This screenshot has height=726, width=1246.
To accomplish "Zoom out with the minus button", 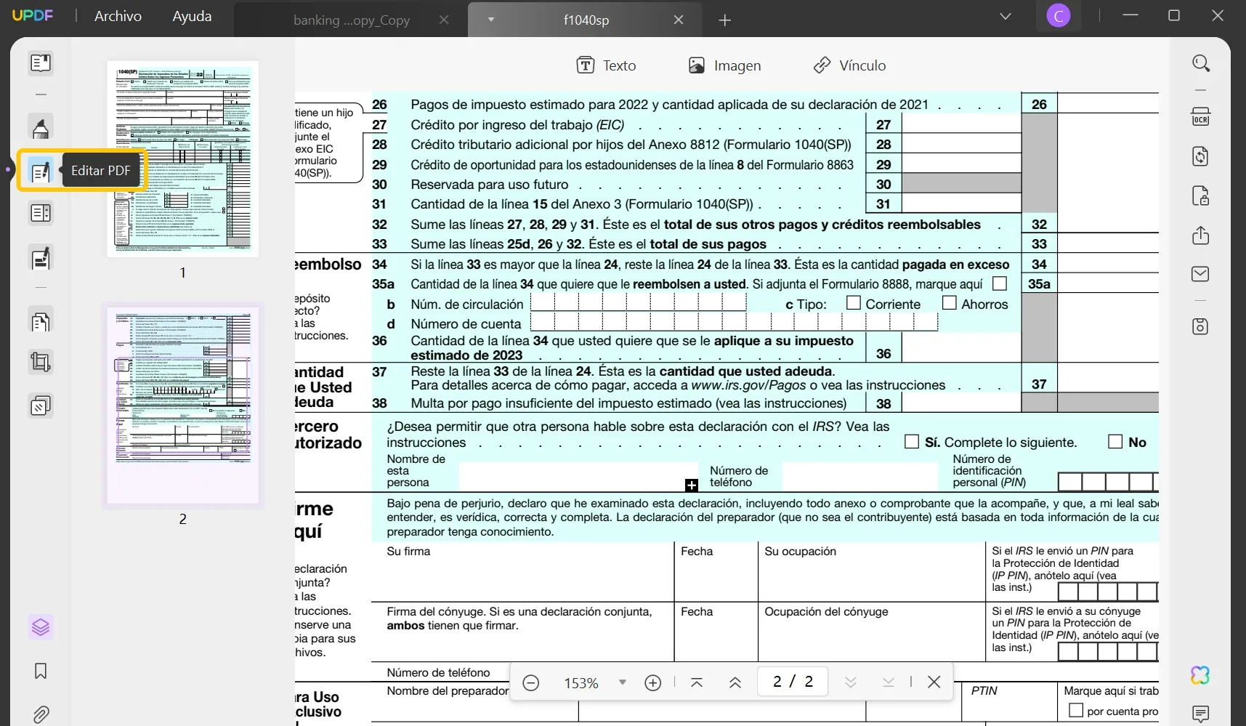I will click(x=531, y=682).
